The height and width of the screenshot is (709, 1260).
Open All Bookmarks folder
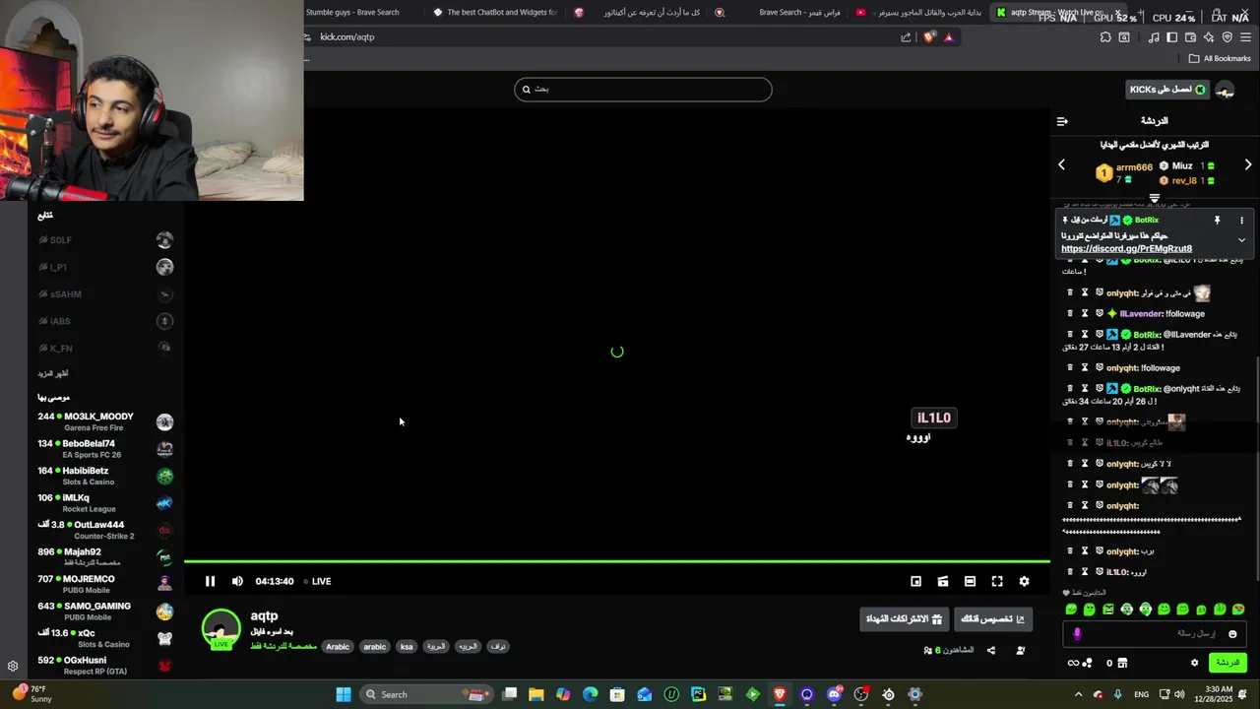point(1220,58)
